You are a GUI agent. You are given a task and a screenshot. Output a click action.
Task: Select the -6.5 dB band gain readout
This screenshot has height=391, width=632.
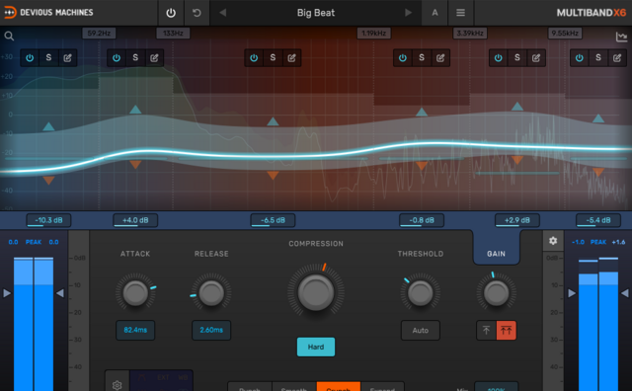tap(273, 220)
